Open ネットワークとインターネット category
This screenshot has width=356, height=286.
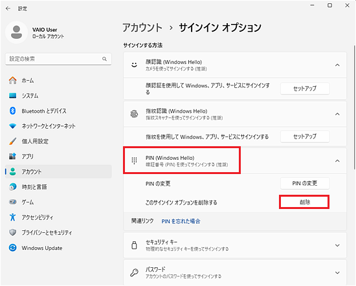58,126
